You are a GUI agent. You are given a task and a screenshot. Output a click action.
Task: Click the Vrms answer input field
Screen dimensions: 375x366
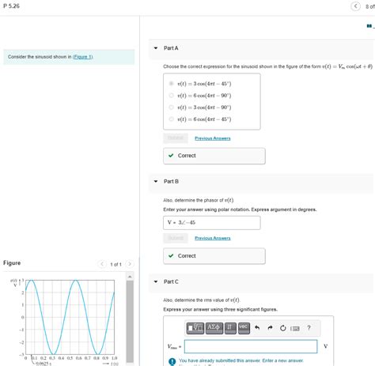[251, 346]
